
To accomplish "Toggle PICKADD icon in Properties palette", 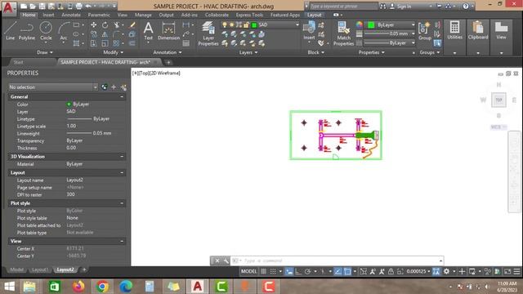I will click(105, 87).
